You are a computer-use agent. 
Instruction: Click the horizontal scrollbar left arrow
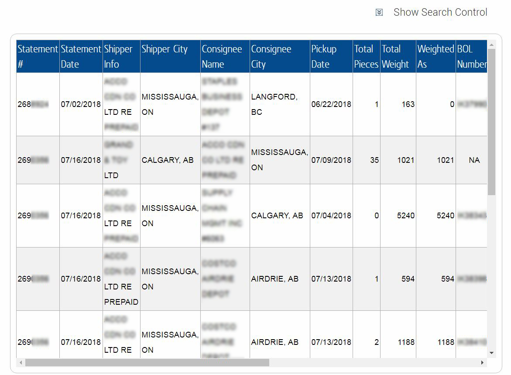(21, 363)
